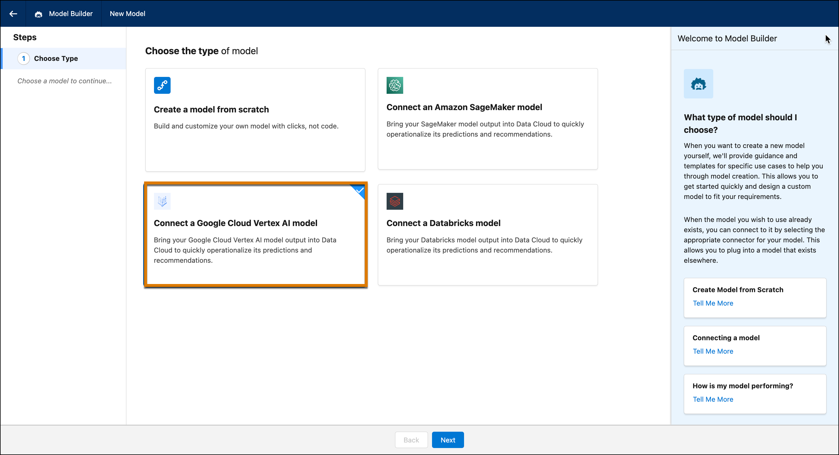Image resolution: width=839 pixels, height=455 pixels.
Task: Click the step 1 number badge
Action: (24, 59)
